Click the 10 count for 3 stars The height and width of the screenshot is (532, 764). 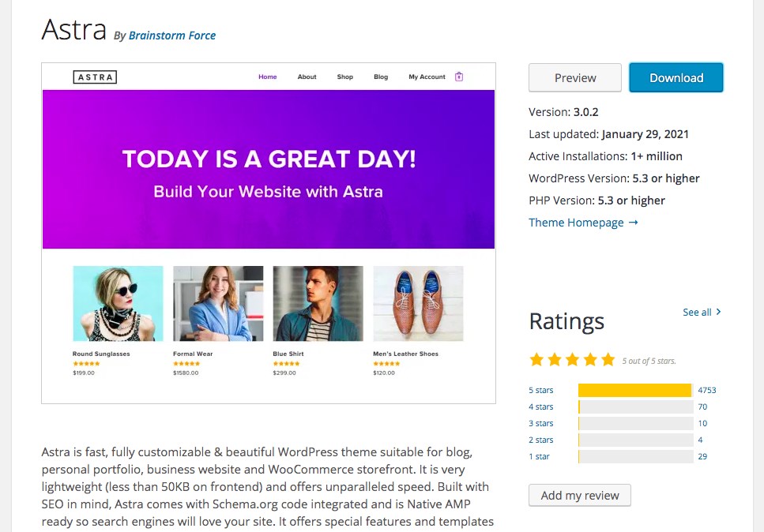pos(702,423)
